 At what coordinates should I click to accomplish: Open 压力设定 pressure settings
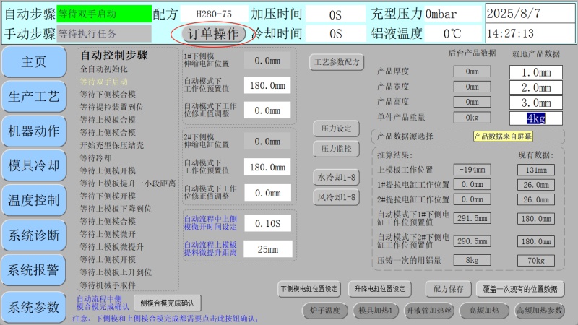[336, 129]
